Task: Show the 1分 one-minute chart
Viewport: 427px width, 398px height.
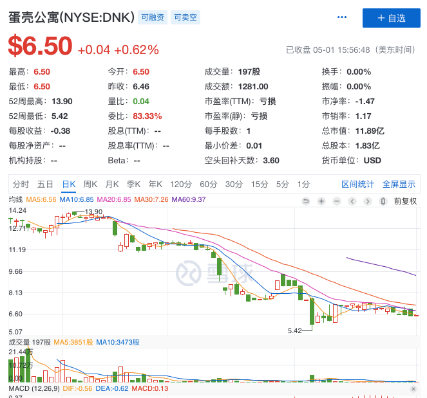Action: coord(303,184)
